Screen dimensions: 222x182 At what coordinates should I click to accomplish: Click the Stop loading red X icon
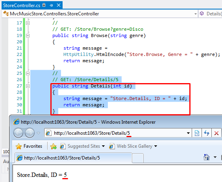tap(216, 133)
